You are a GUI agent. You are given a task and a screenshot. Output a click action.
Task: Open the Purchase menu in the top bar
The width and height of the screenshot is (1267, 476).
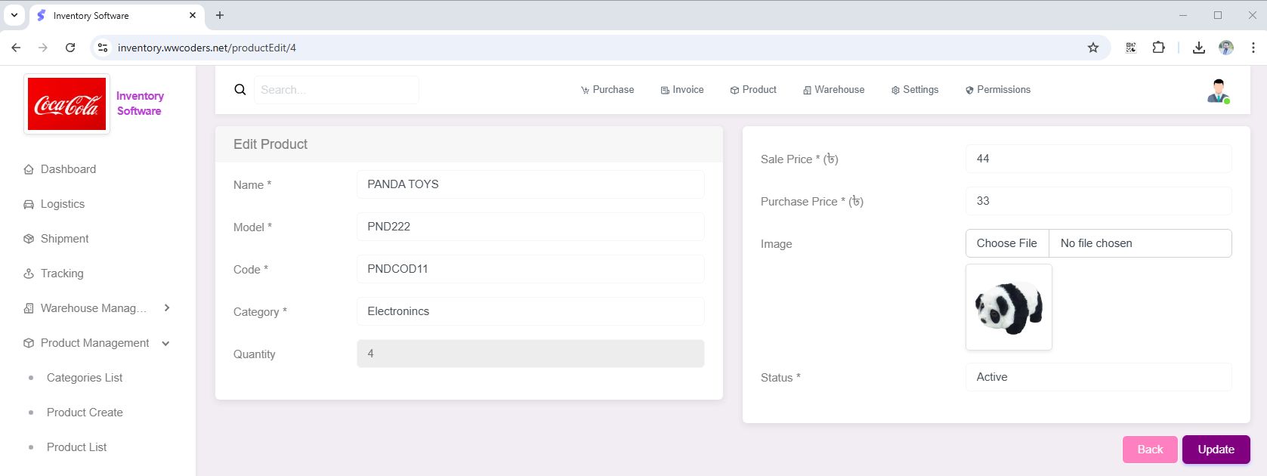point(607,90)
